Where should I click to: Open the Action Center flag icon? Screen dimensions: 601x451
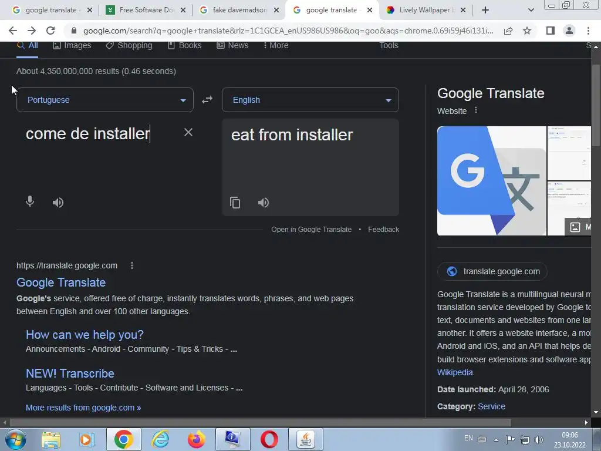510,439
